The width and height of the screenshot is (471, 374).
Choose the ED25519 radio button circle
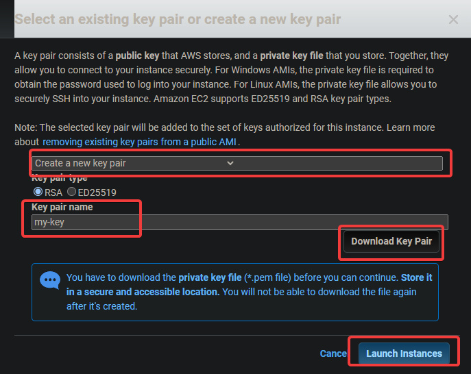(x=71, y=192)
